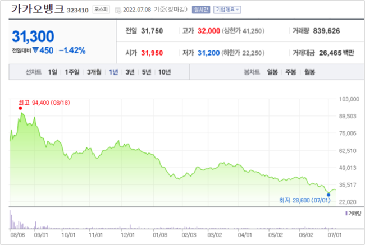Click the 코스피 market badge

[x=101, y=10]
